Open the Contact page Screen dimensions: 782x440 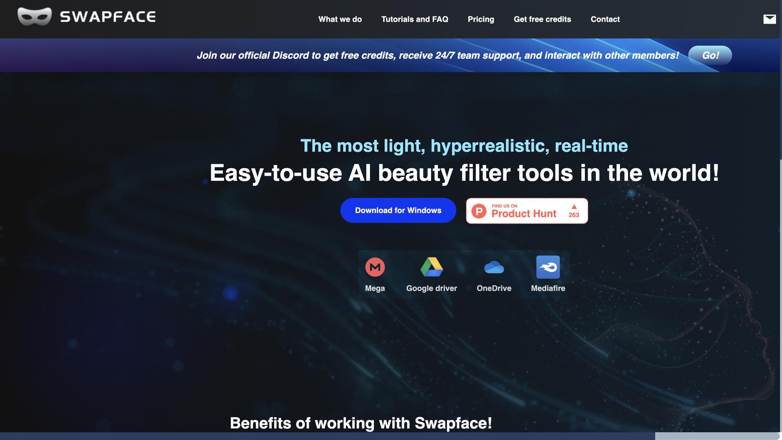(x=605, y=19)
